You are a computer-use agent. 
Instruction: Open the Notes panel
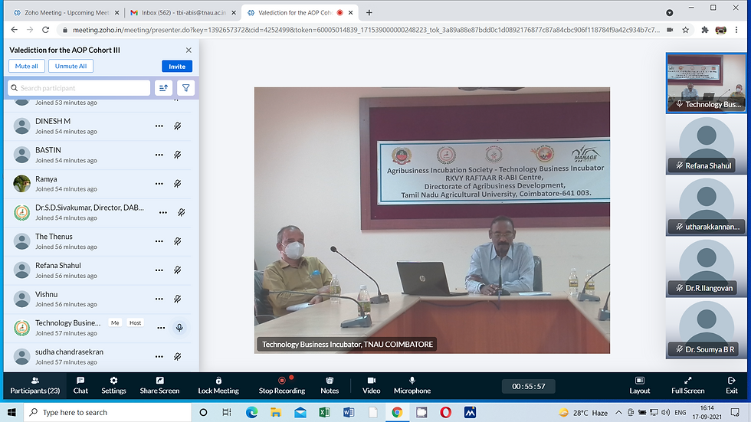click(x=330, y=386)
